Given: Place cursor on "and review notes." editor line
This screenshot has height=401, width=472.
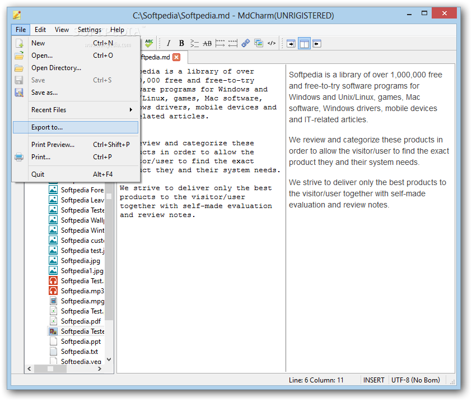Looking at the screenshot, I should pyautogui.click(x=157, y=215).
